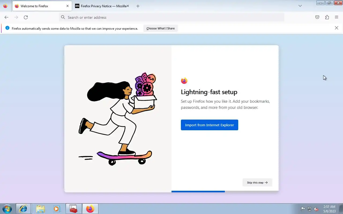This screenshot has height=214, width=343.
Task: Click Import from Internet Explorer
Action: click(210, 125)
